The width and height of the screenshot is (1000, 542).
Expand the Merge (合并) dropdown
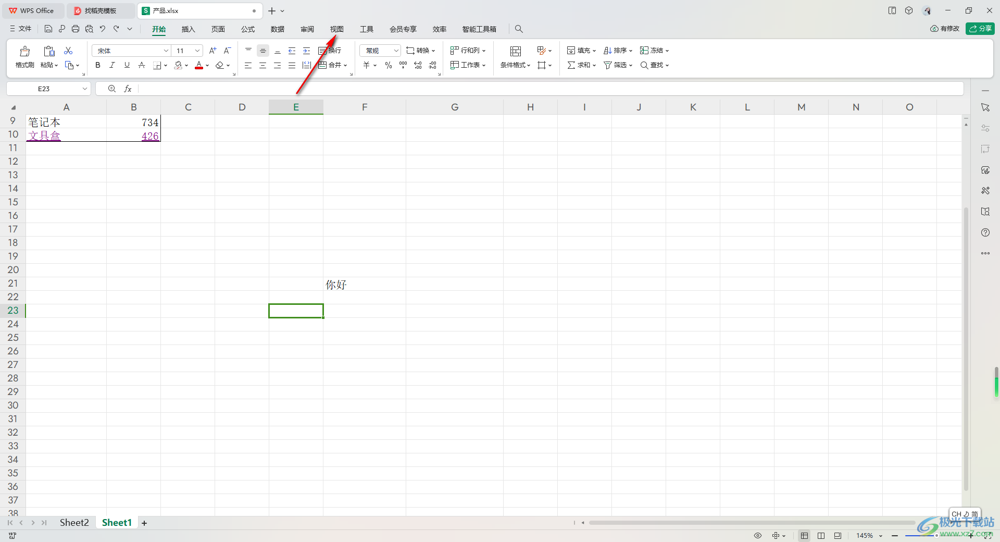[x=345, y=66]
